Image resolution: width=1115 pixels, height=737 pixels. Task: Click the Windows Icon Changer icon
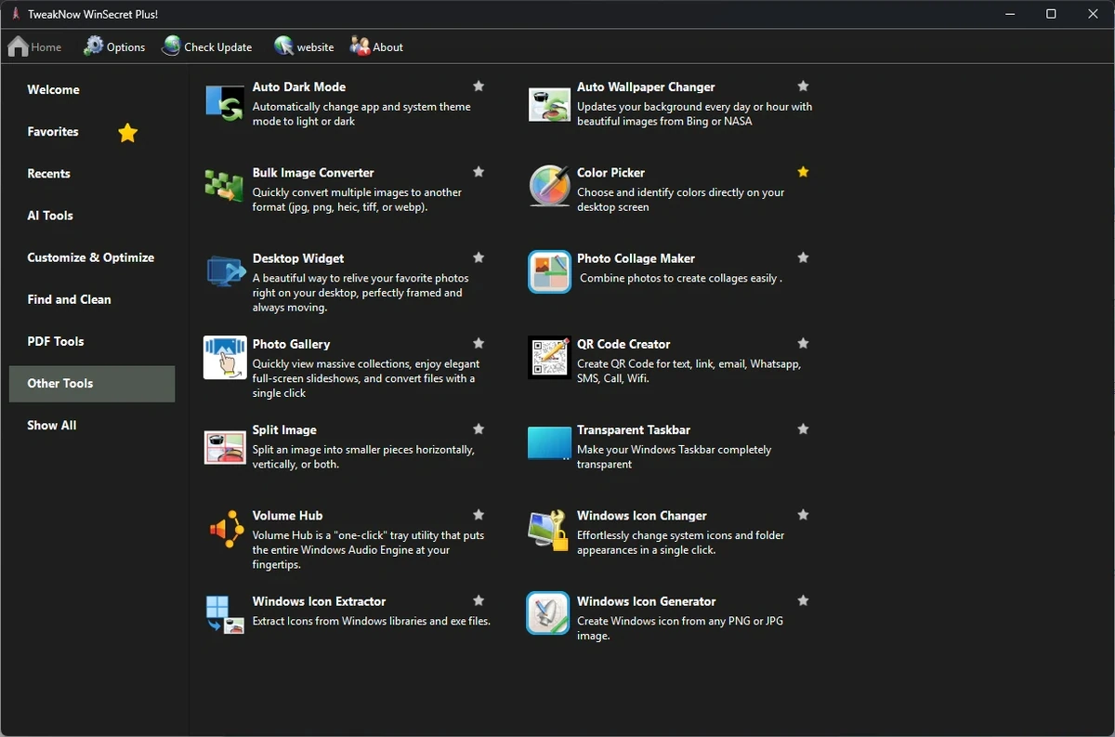(x=549, y=530)
